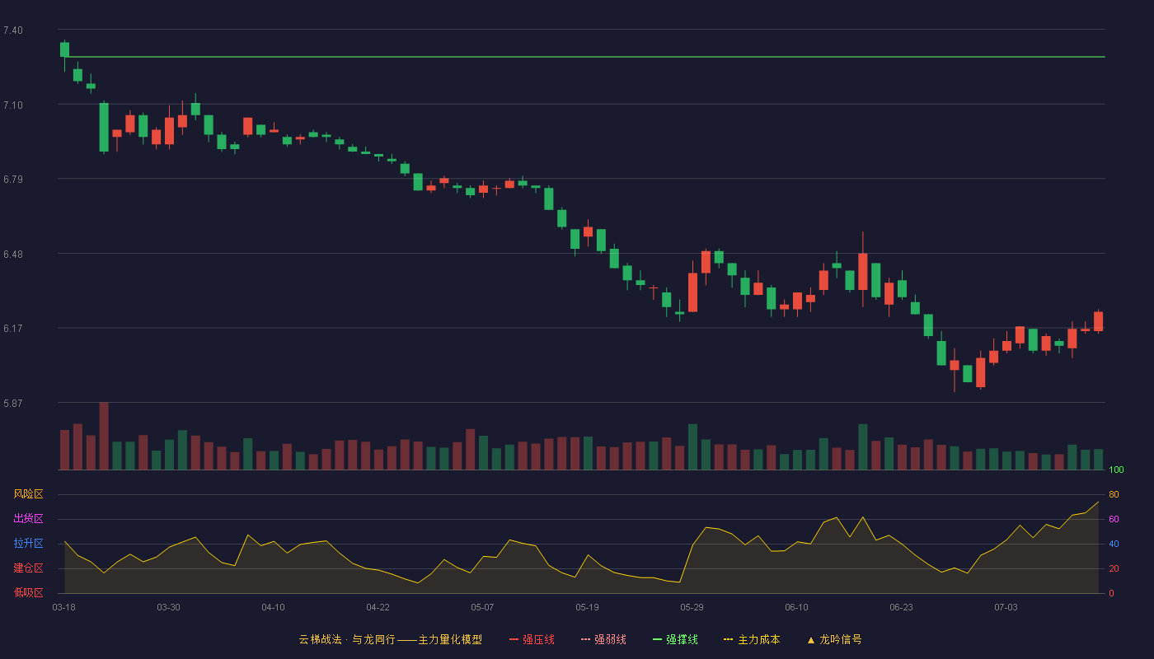Click the 6.79 price axis label
1154x659 pixels.
pos(13,180)
